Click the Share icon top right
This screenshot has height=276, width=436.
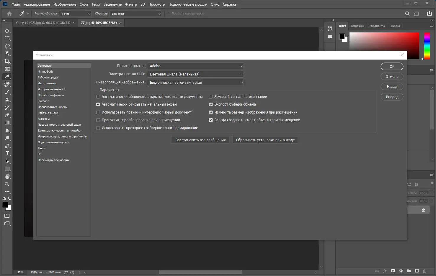(x=430, y=14)
